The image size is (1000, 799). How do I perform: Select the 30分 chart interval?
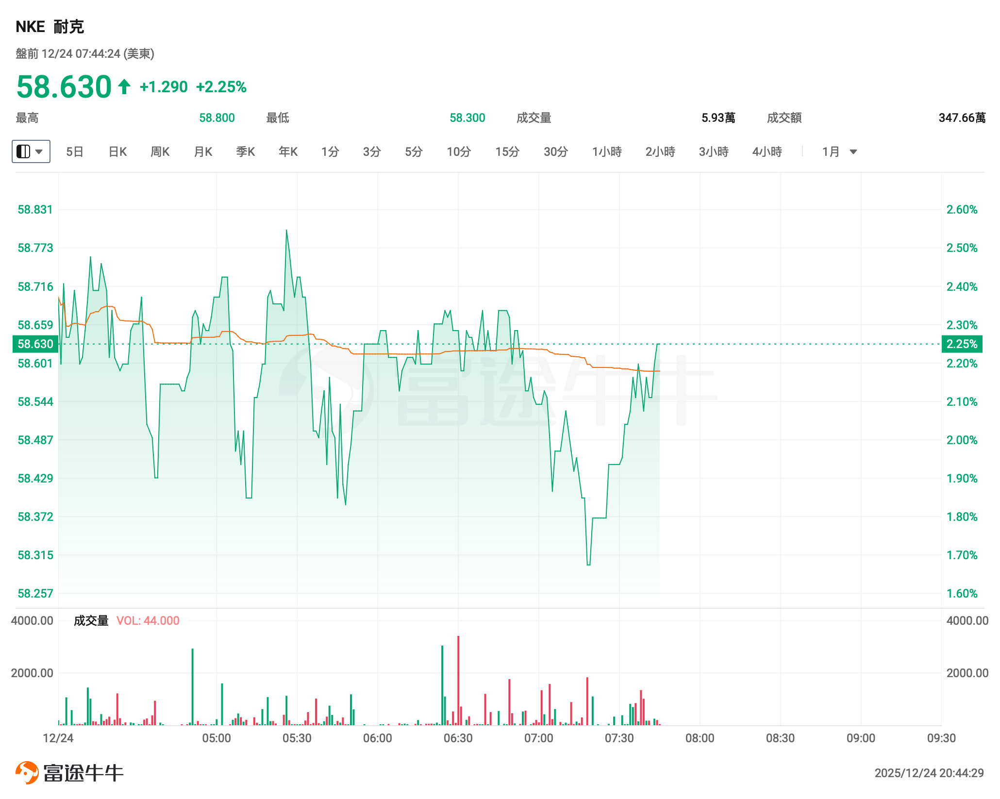tap(556, 152)
